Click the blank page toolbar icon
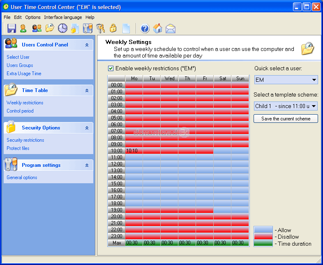 pyautogui.click(x=126, y=28)
